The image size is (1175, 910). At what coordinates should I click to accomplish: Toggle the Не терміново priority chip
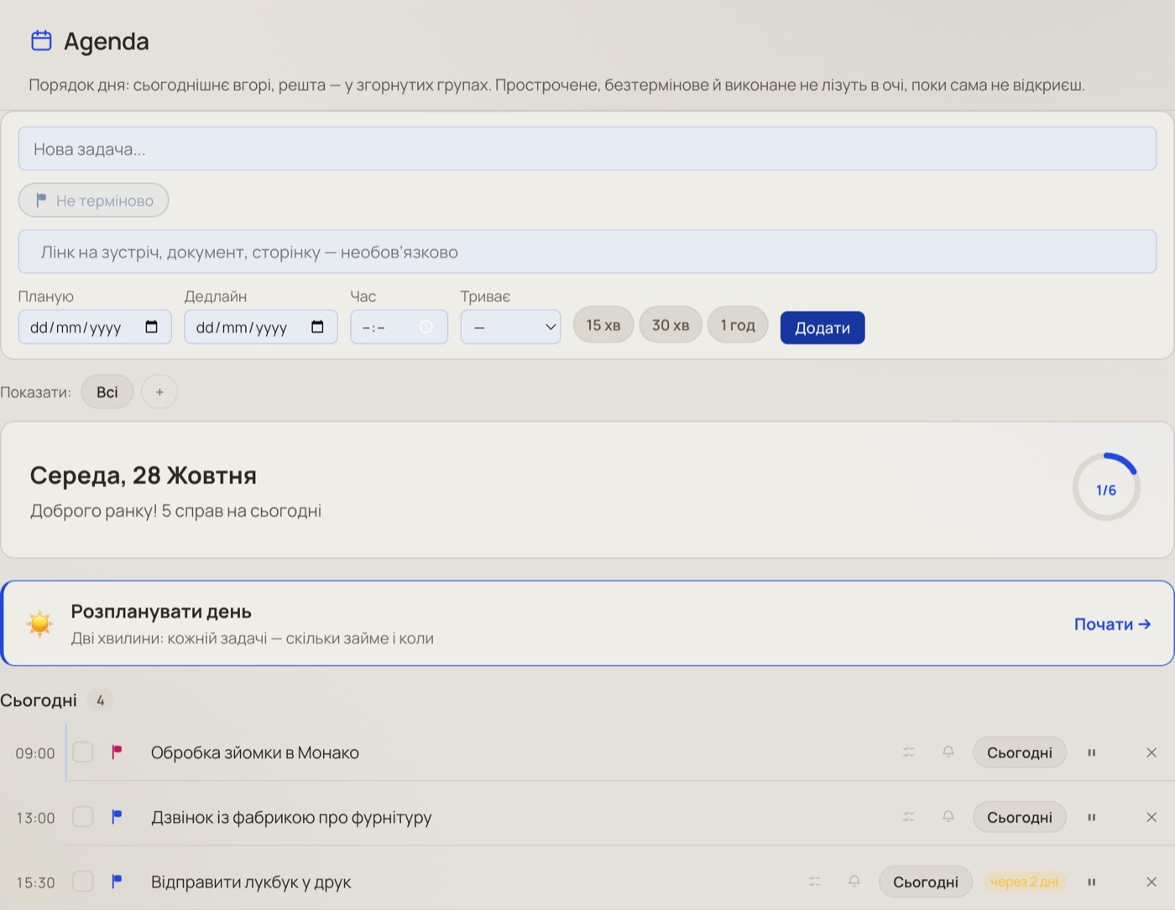point(94,200)
